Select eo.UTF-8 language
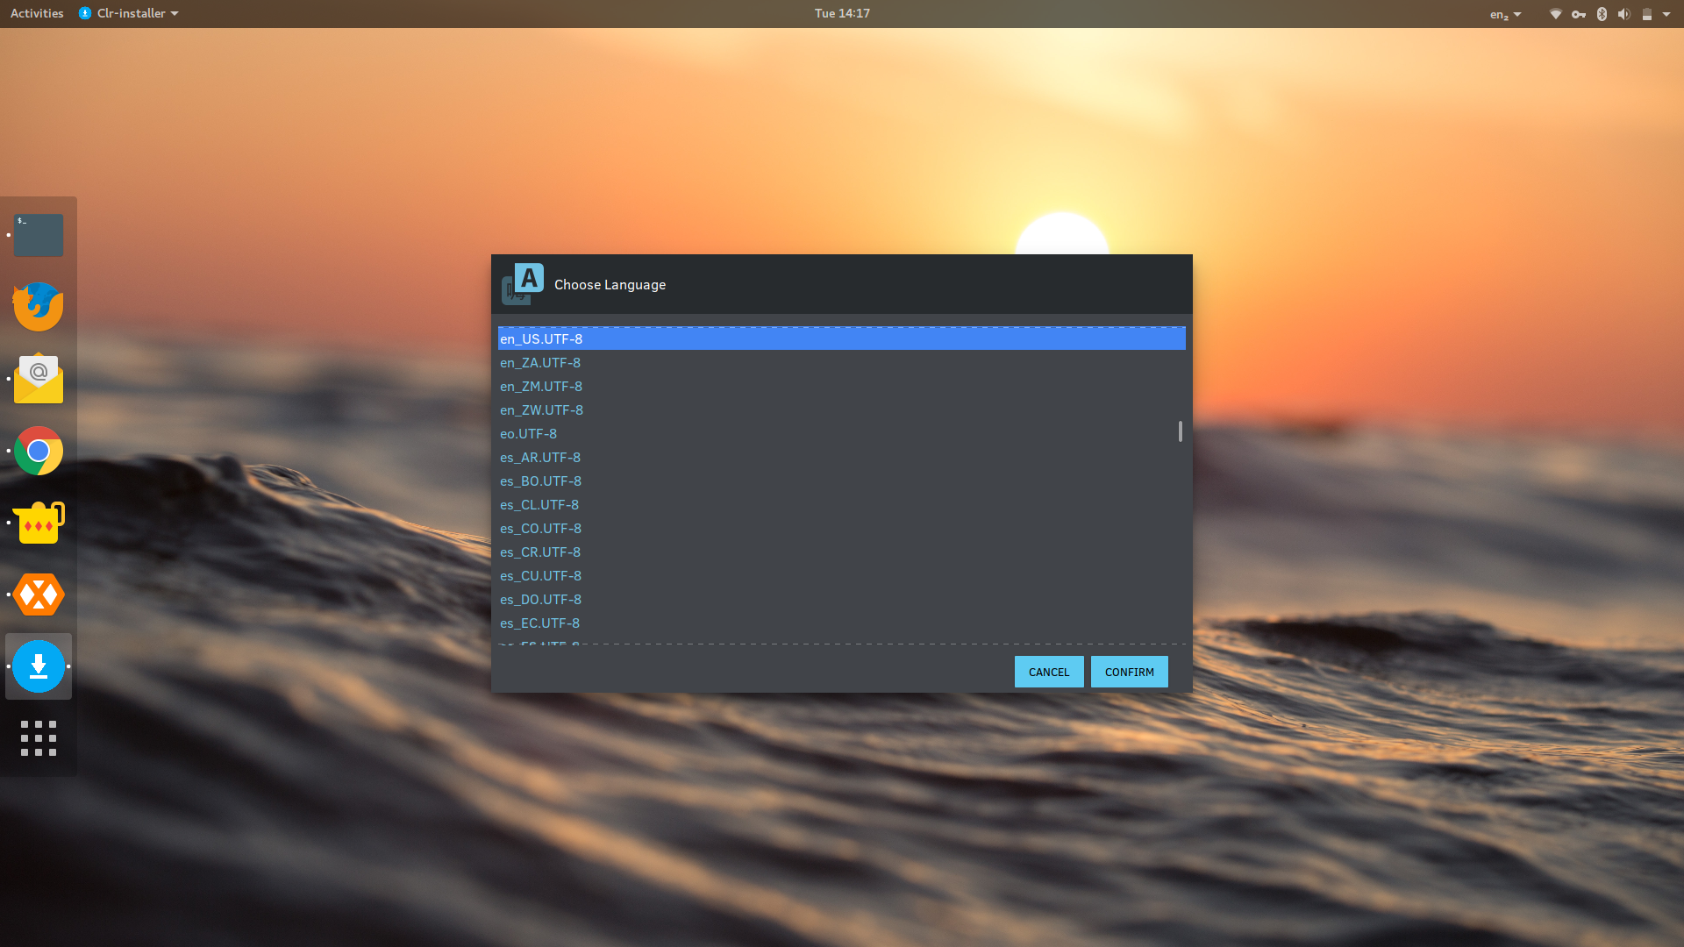The width and height of the screenshot is (1684, 947). pyautogui.click(x=842, y=433)
